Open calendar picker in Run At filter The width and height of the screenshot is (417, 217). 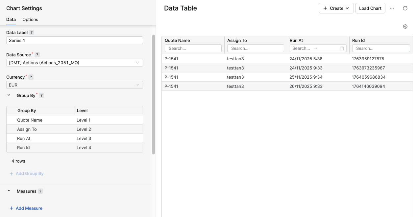point(342,48)
